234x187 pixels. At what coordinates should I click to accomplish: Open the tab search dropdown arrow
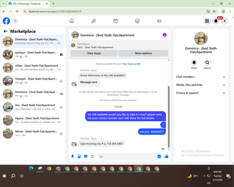3,4
